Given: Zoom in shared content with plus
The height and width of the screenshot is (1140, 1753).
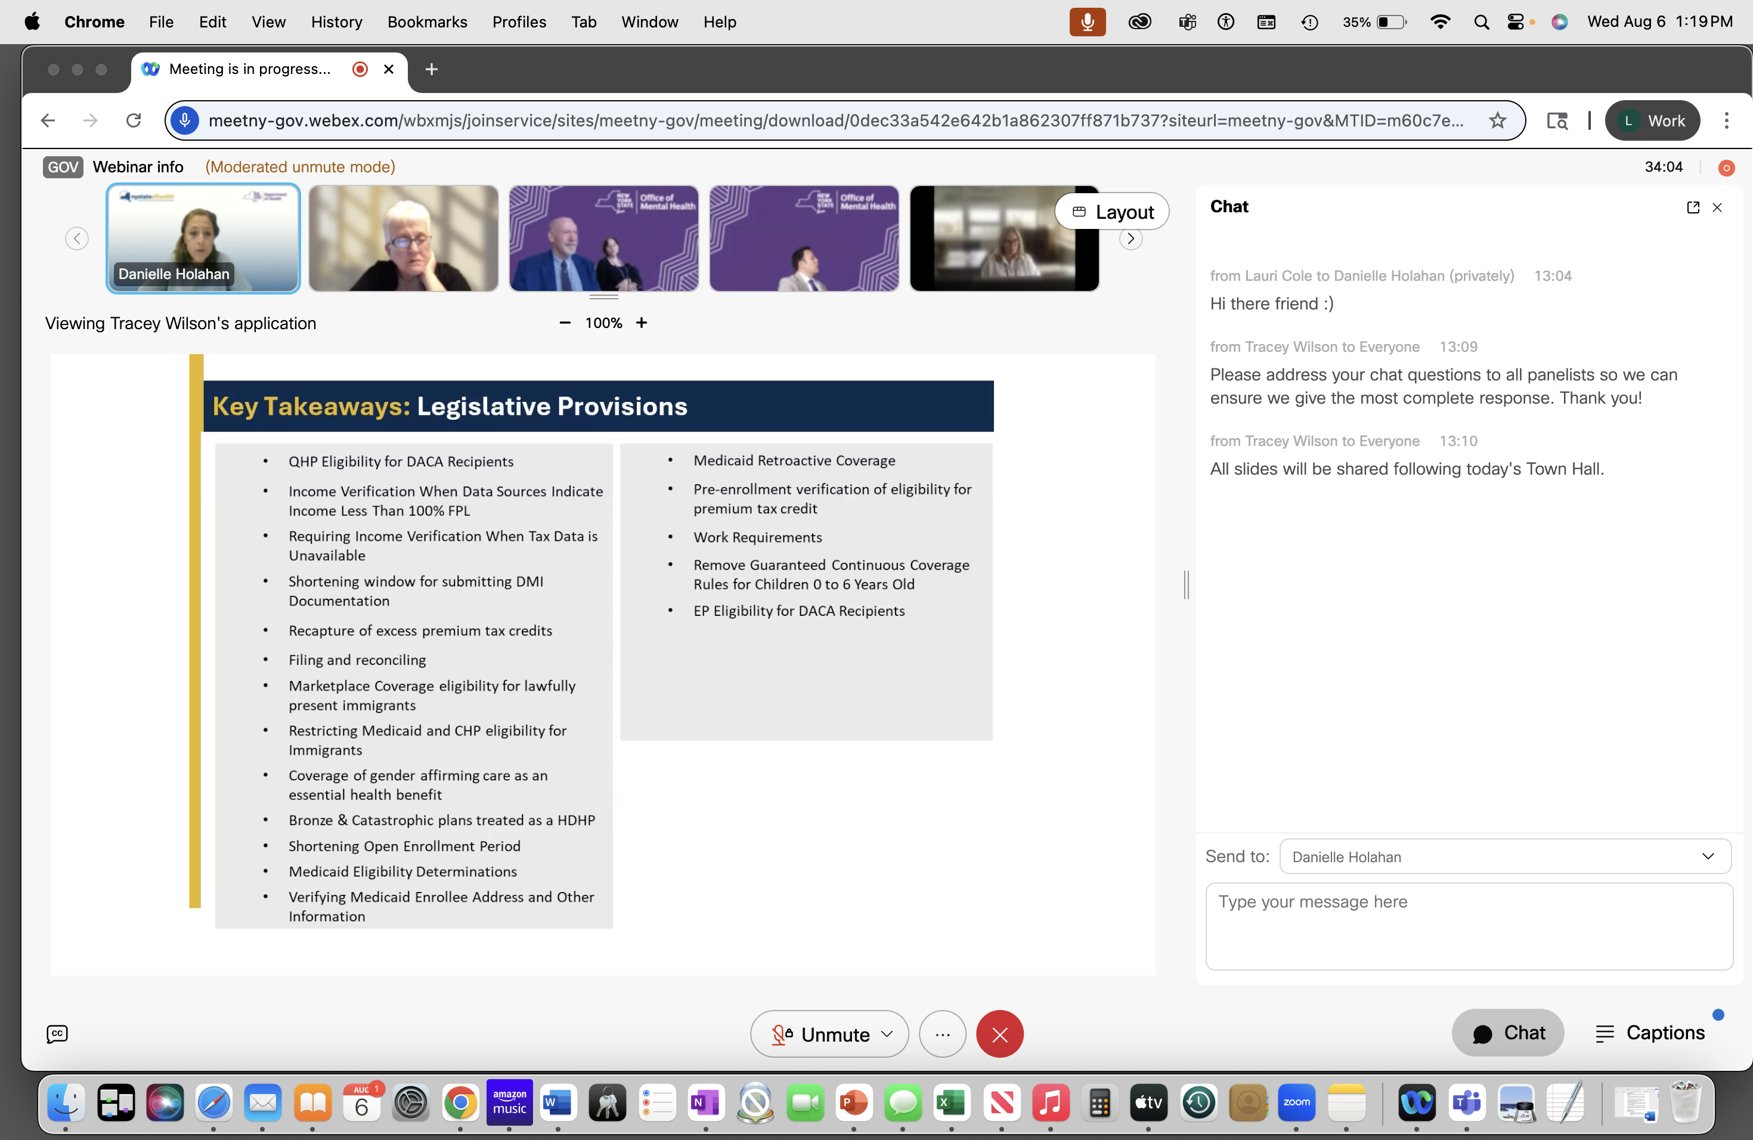Looking at the screenshot, I should coord(642,323).
